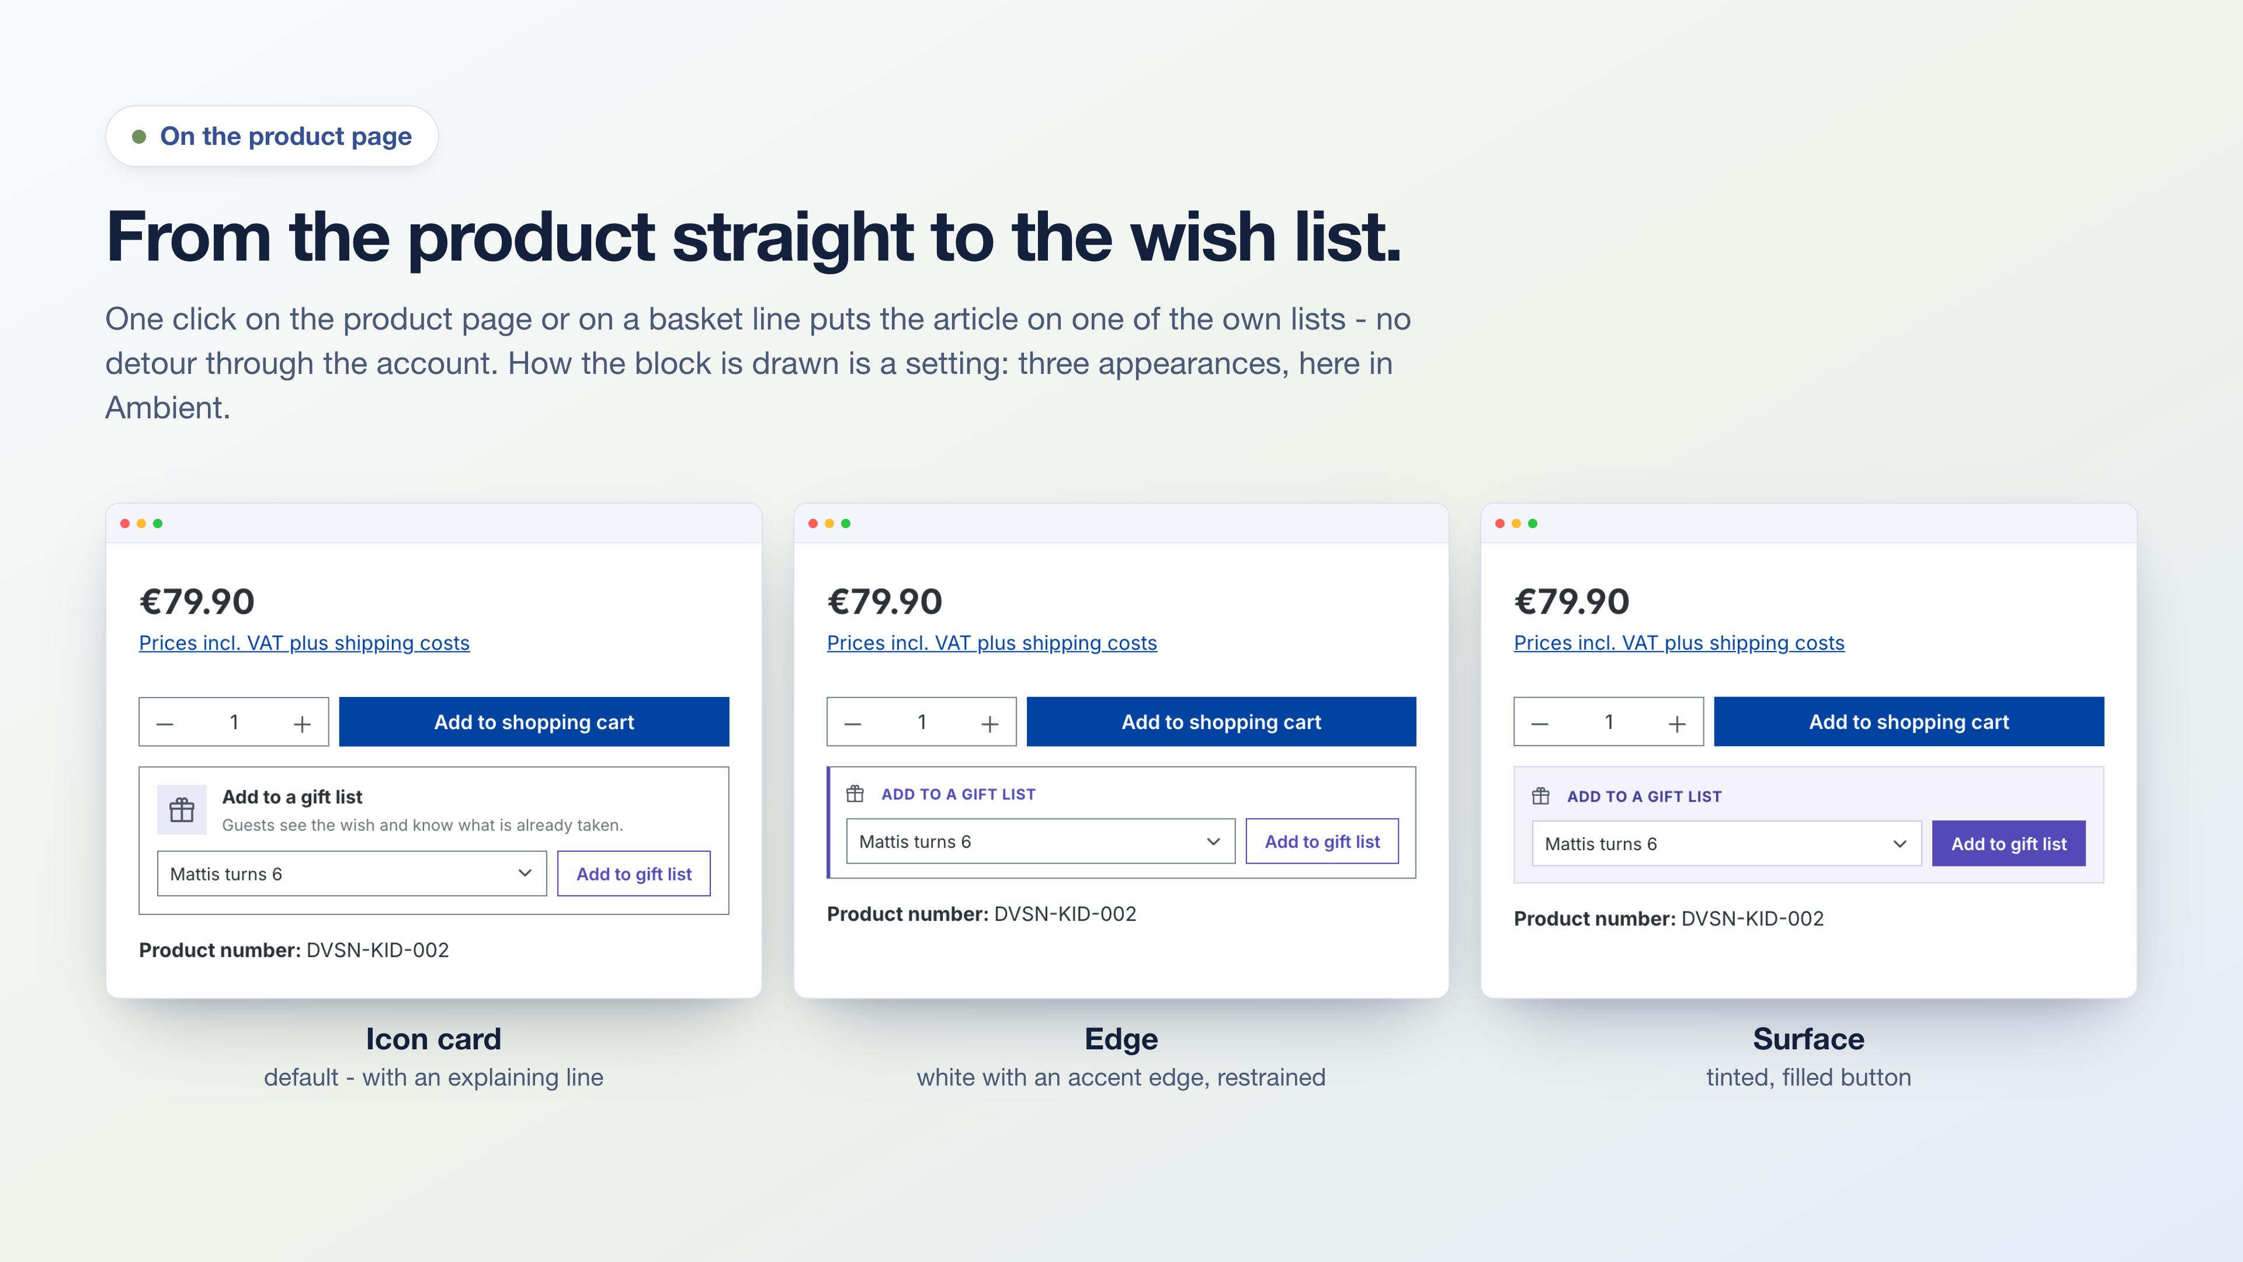This screenshot has width=2243, height=1262.
Task: Click Add to shopping cart in Surface panel
Action: click(x=1909, y=721)
